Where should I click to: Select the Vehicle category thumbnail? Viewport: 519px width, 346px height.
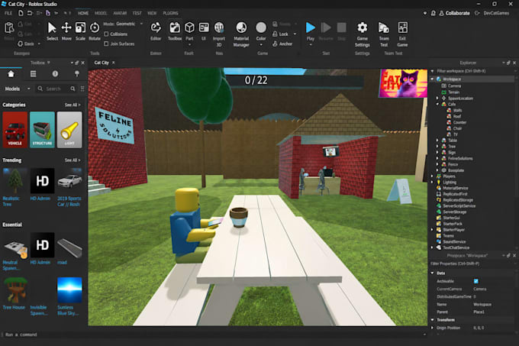click(x=15, y=129)
